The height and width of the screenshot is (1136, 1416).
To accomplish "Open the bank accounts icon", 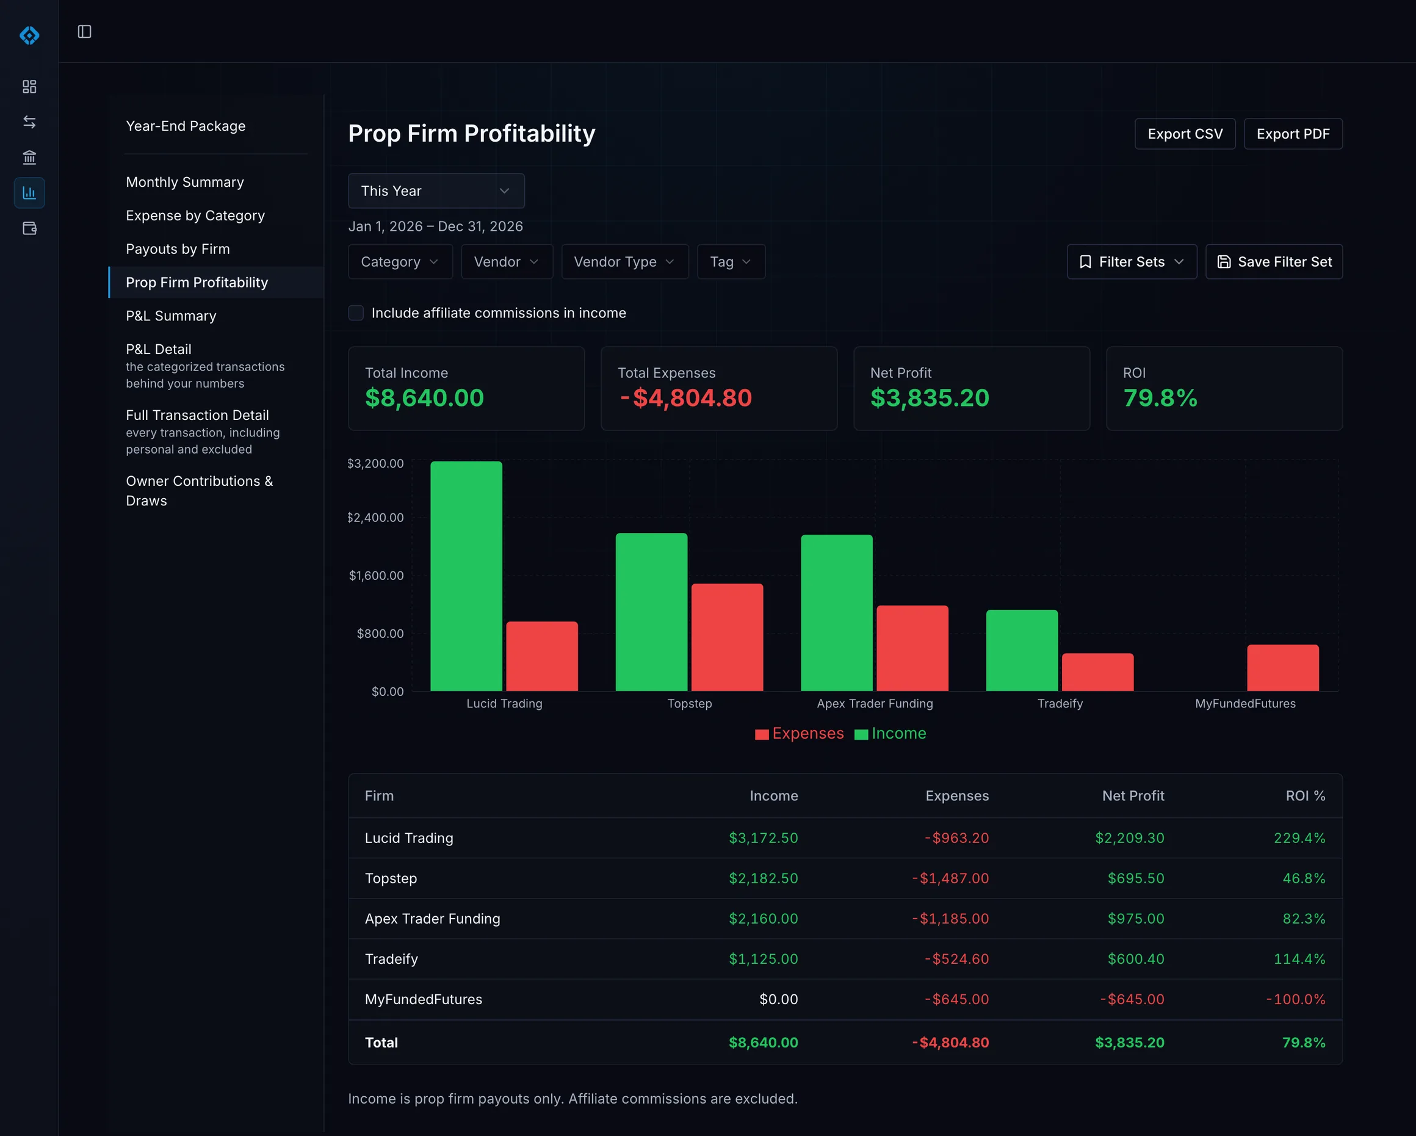I will pyautogui.click(x=29, y=157).
